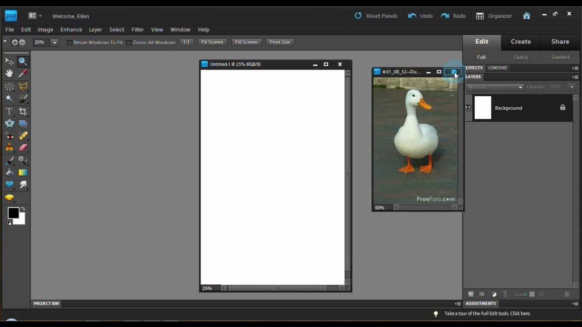This screenshot has width=582, height=327.
Task: Select the Cookie Cutter tool
Action: 9,124
